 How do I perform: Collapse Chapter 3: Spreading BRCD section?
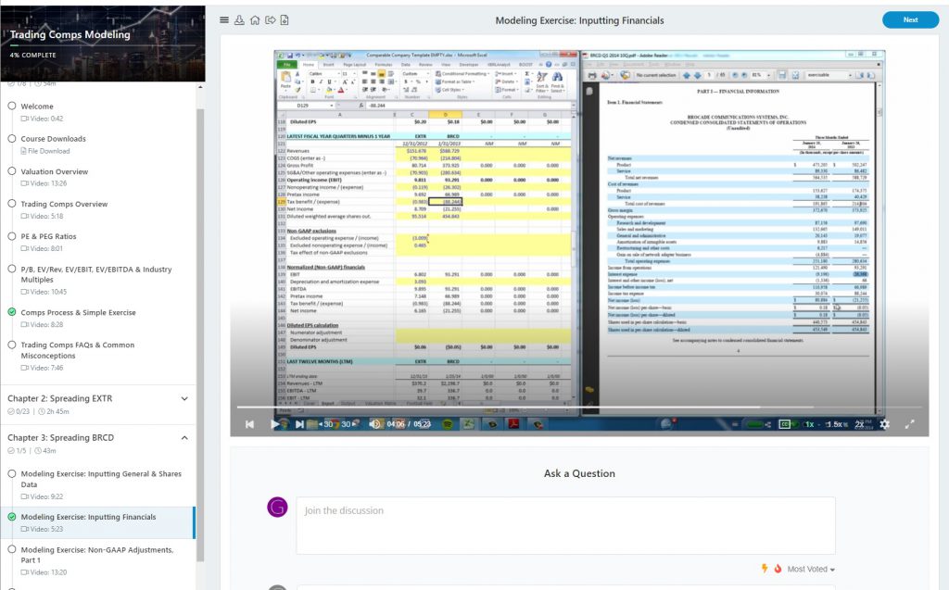pos(183,438)
